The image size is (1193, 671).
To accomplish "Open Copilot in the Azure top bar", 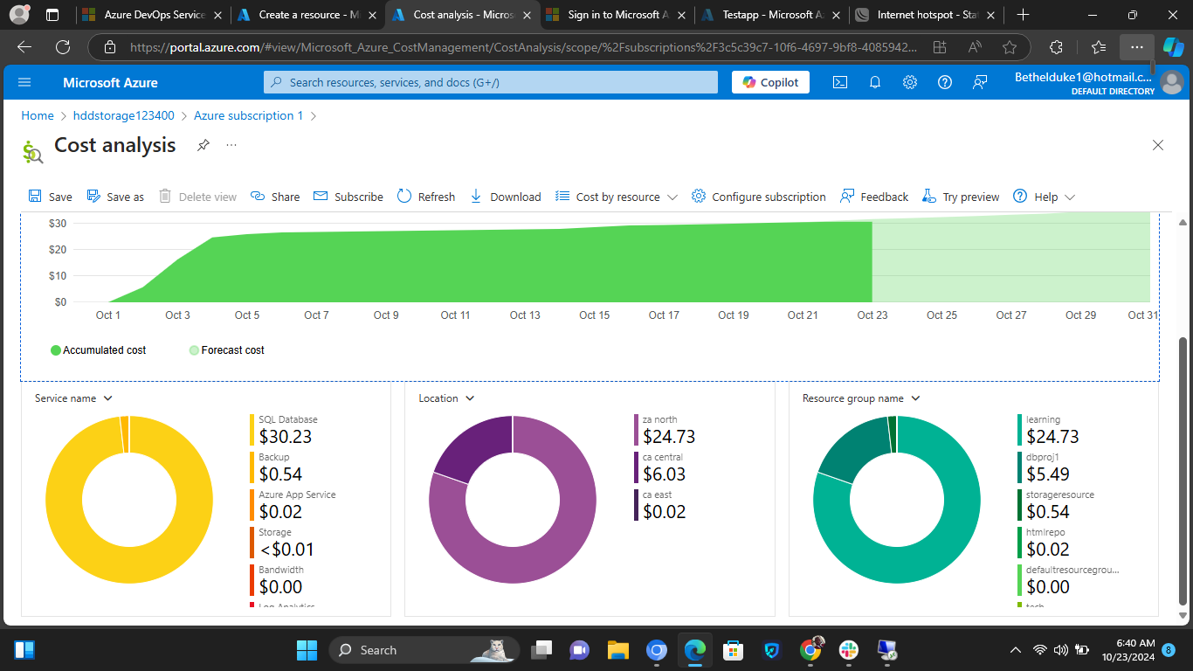I will [769, 82].
